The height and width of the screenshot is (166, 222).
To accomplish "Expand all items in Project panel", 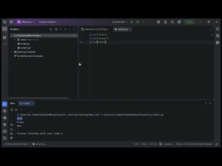I will click(61, 29).
